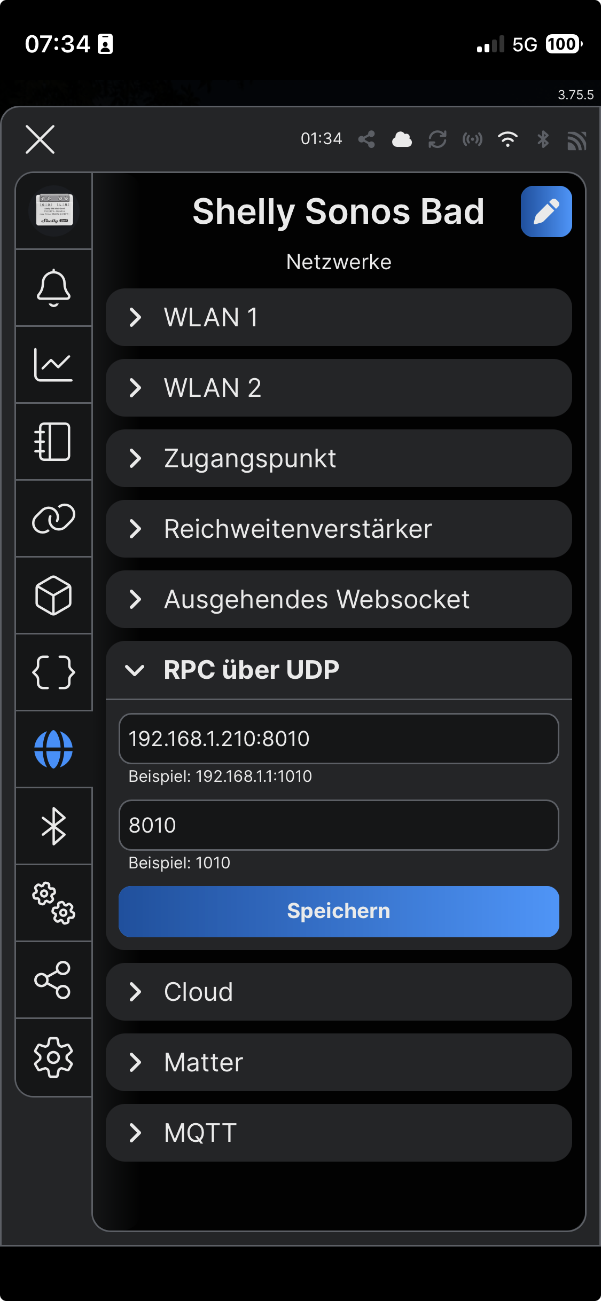
Task: Close the device panel with X
Action: [x=40, y=139]
